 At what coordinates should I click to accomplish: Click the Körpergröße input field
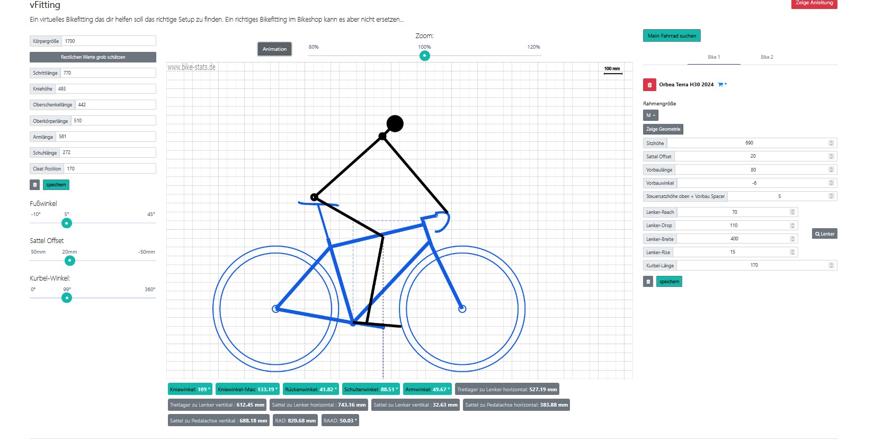(x=109, y=41)
